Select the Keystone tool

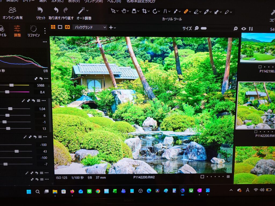pos(165,11)
